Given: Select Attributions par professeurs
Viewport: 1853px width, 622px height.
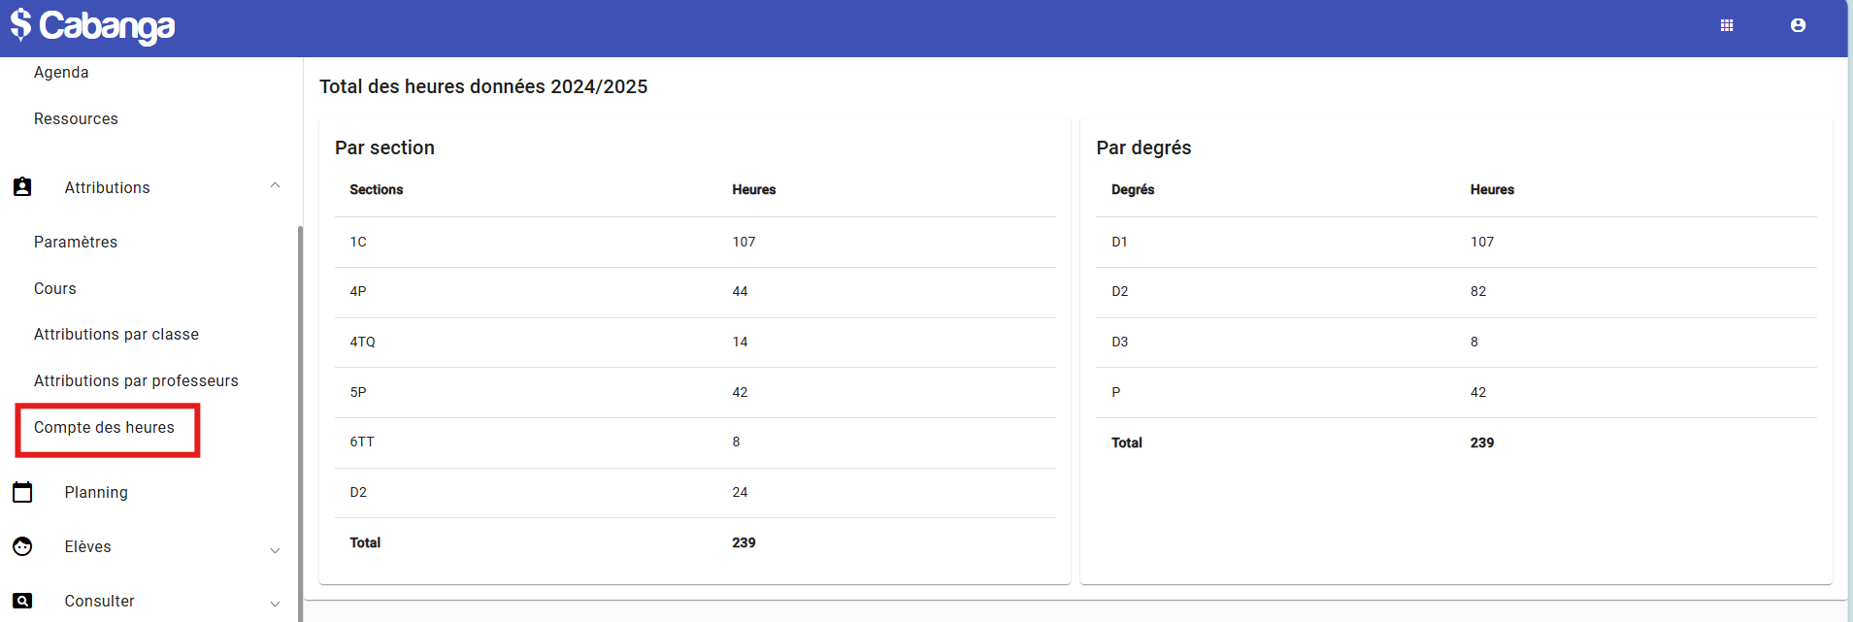Looking at the screenshot, I should [136, 381].
